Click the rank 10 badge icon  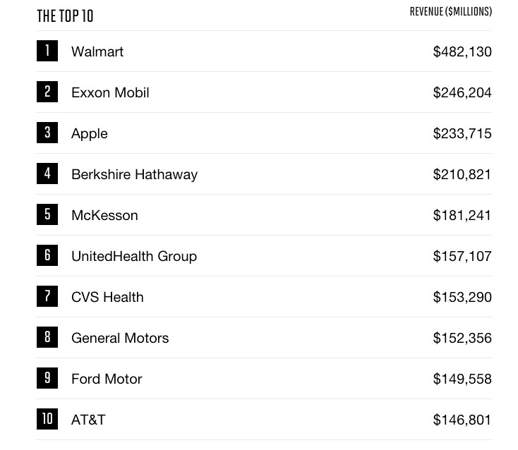(47, 419)
